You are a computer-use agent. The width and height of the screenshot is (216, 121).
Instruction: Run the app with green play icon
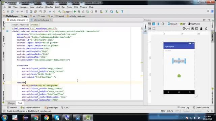(75, 11)
